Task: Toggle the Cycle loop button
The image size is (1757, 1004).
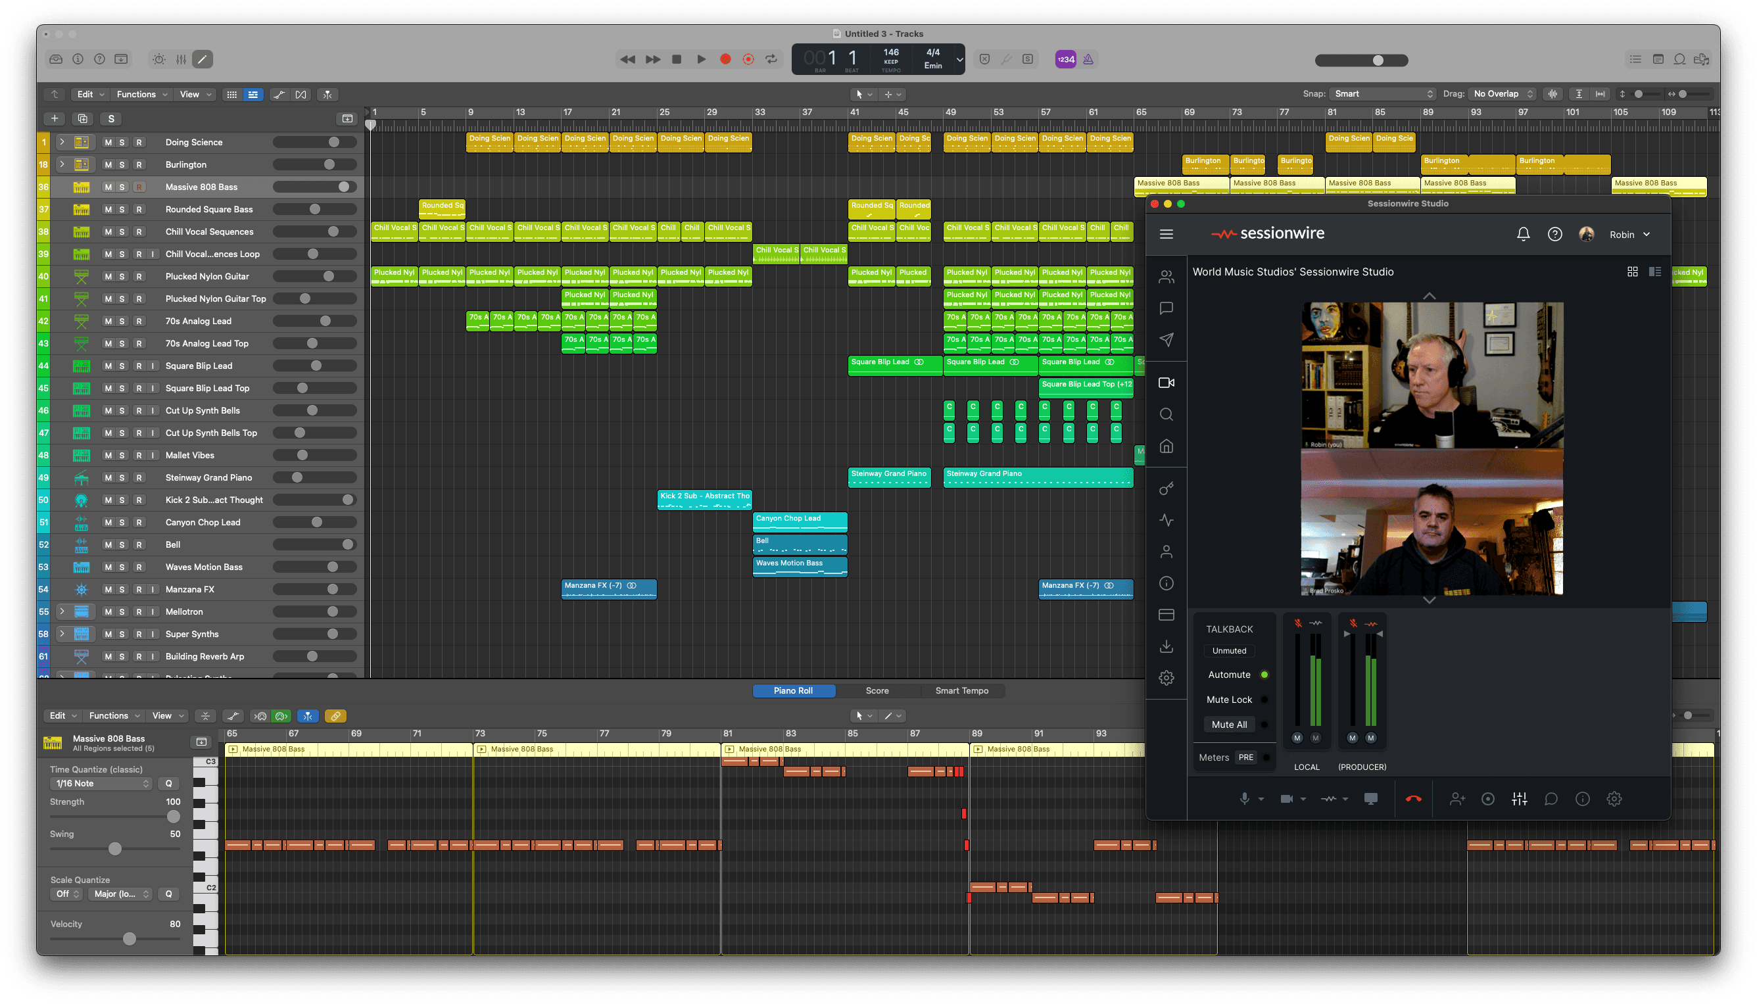Action: (771, 59)
